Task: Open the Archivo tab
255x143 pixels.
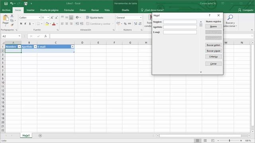Action: [6, 10]
